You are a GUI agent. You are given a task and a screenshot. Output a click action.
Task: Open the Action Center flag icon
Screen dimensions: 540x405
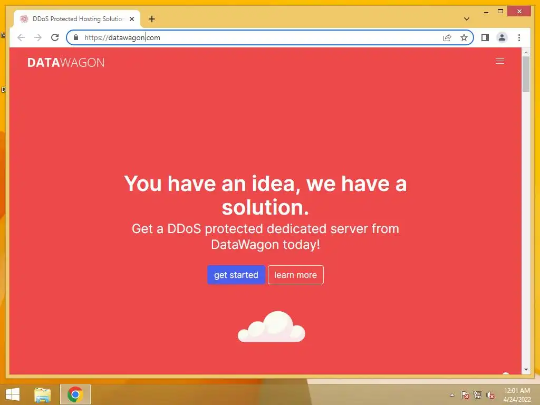[x=465, y=395]
